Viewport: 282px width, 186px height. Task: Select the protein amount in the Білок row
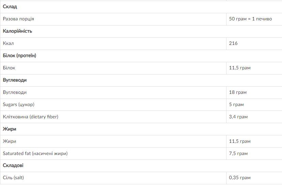(x=240, y=68)
